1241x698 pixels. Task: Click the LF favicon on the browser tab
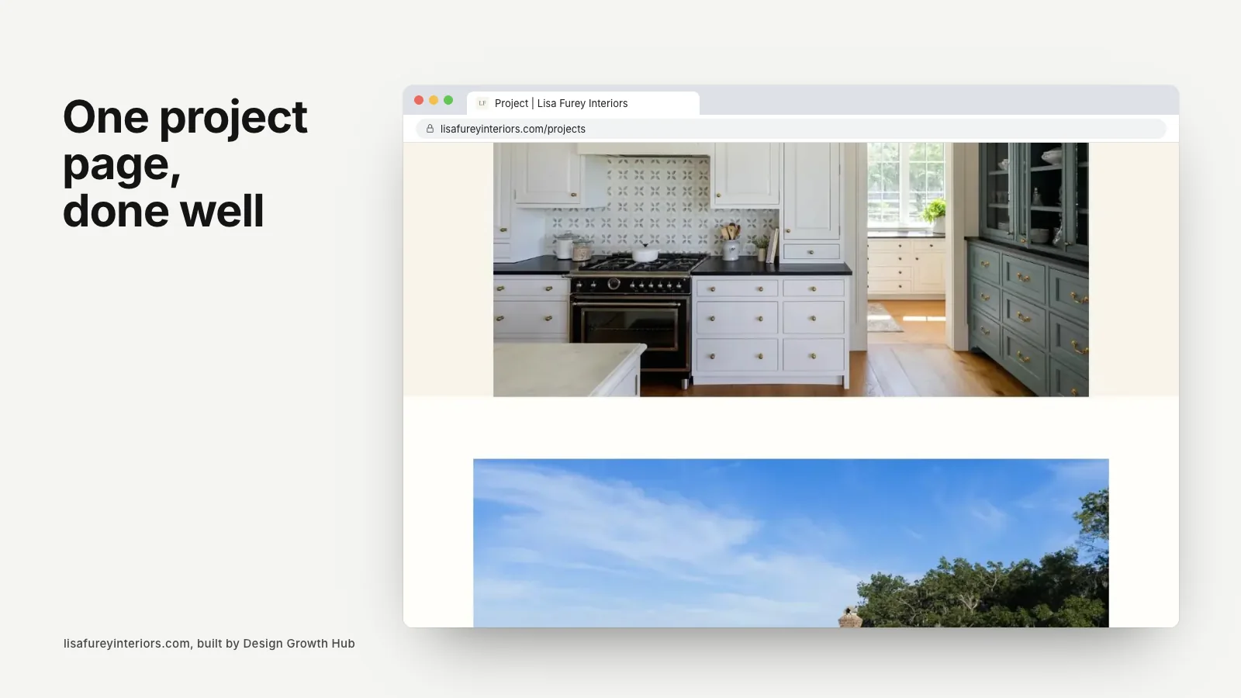pos(482,103)
